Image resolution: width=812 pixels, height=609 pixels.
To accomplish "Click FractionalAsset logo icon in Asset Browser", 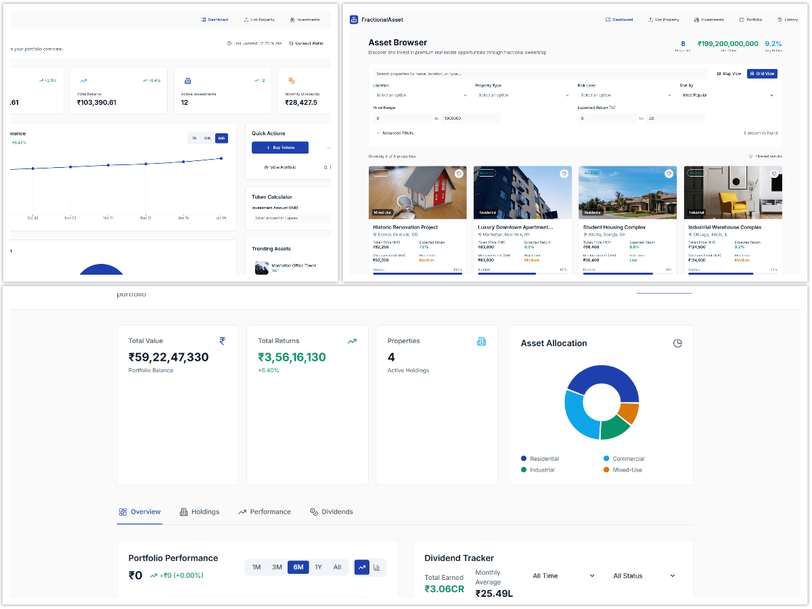I will [353, 20].
